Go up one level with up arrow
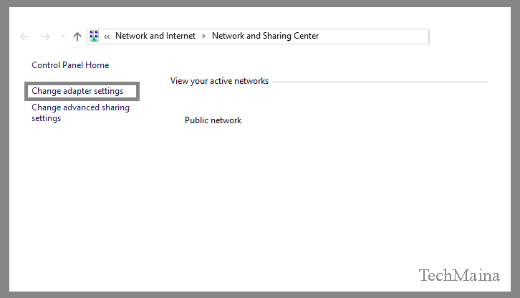This screenshot has width=520, height=298. click(x=77, y=37)
